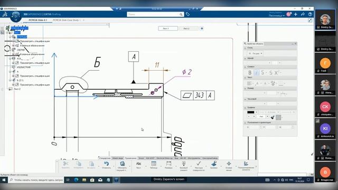The height and width of the screenshot is (190, 338).
Task: Click the search magnifier icon
Action: [181, 14]
